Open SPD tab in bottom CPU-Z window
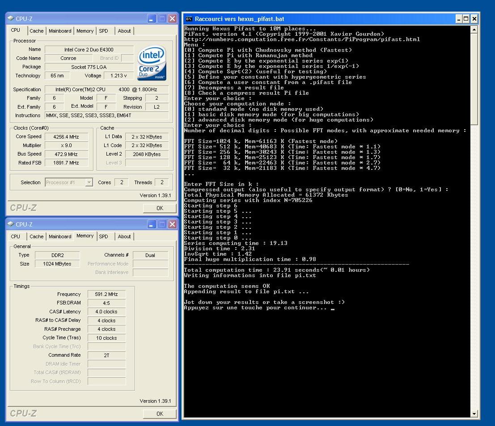Image resolution: width=495 pixels, height=426 pixels. pyautogui.click(x=104, y=236)
